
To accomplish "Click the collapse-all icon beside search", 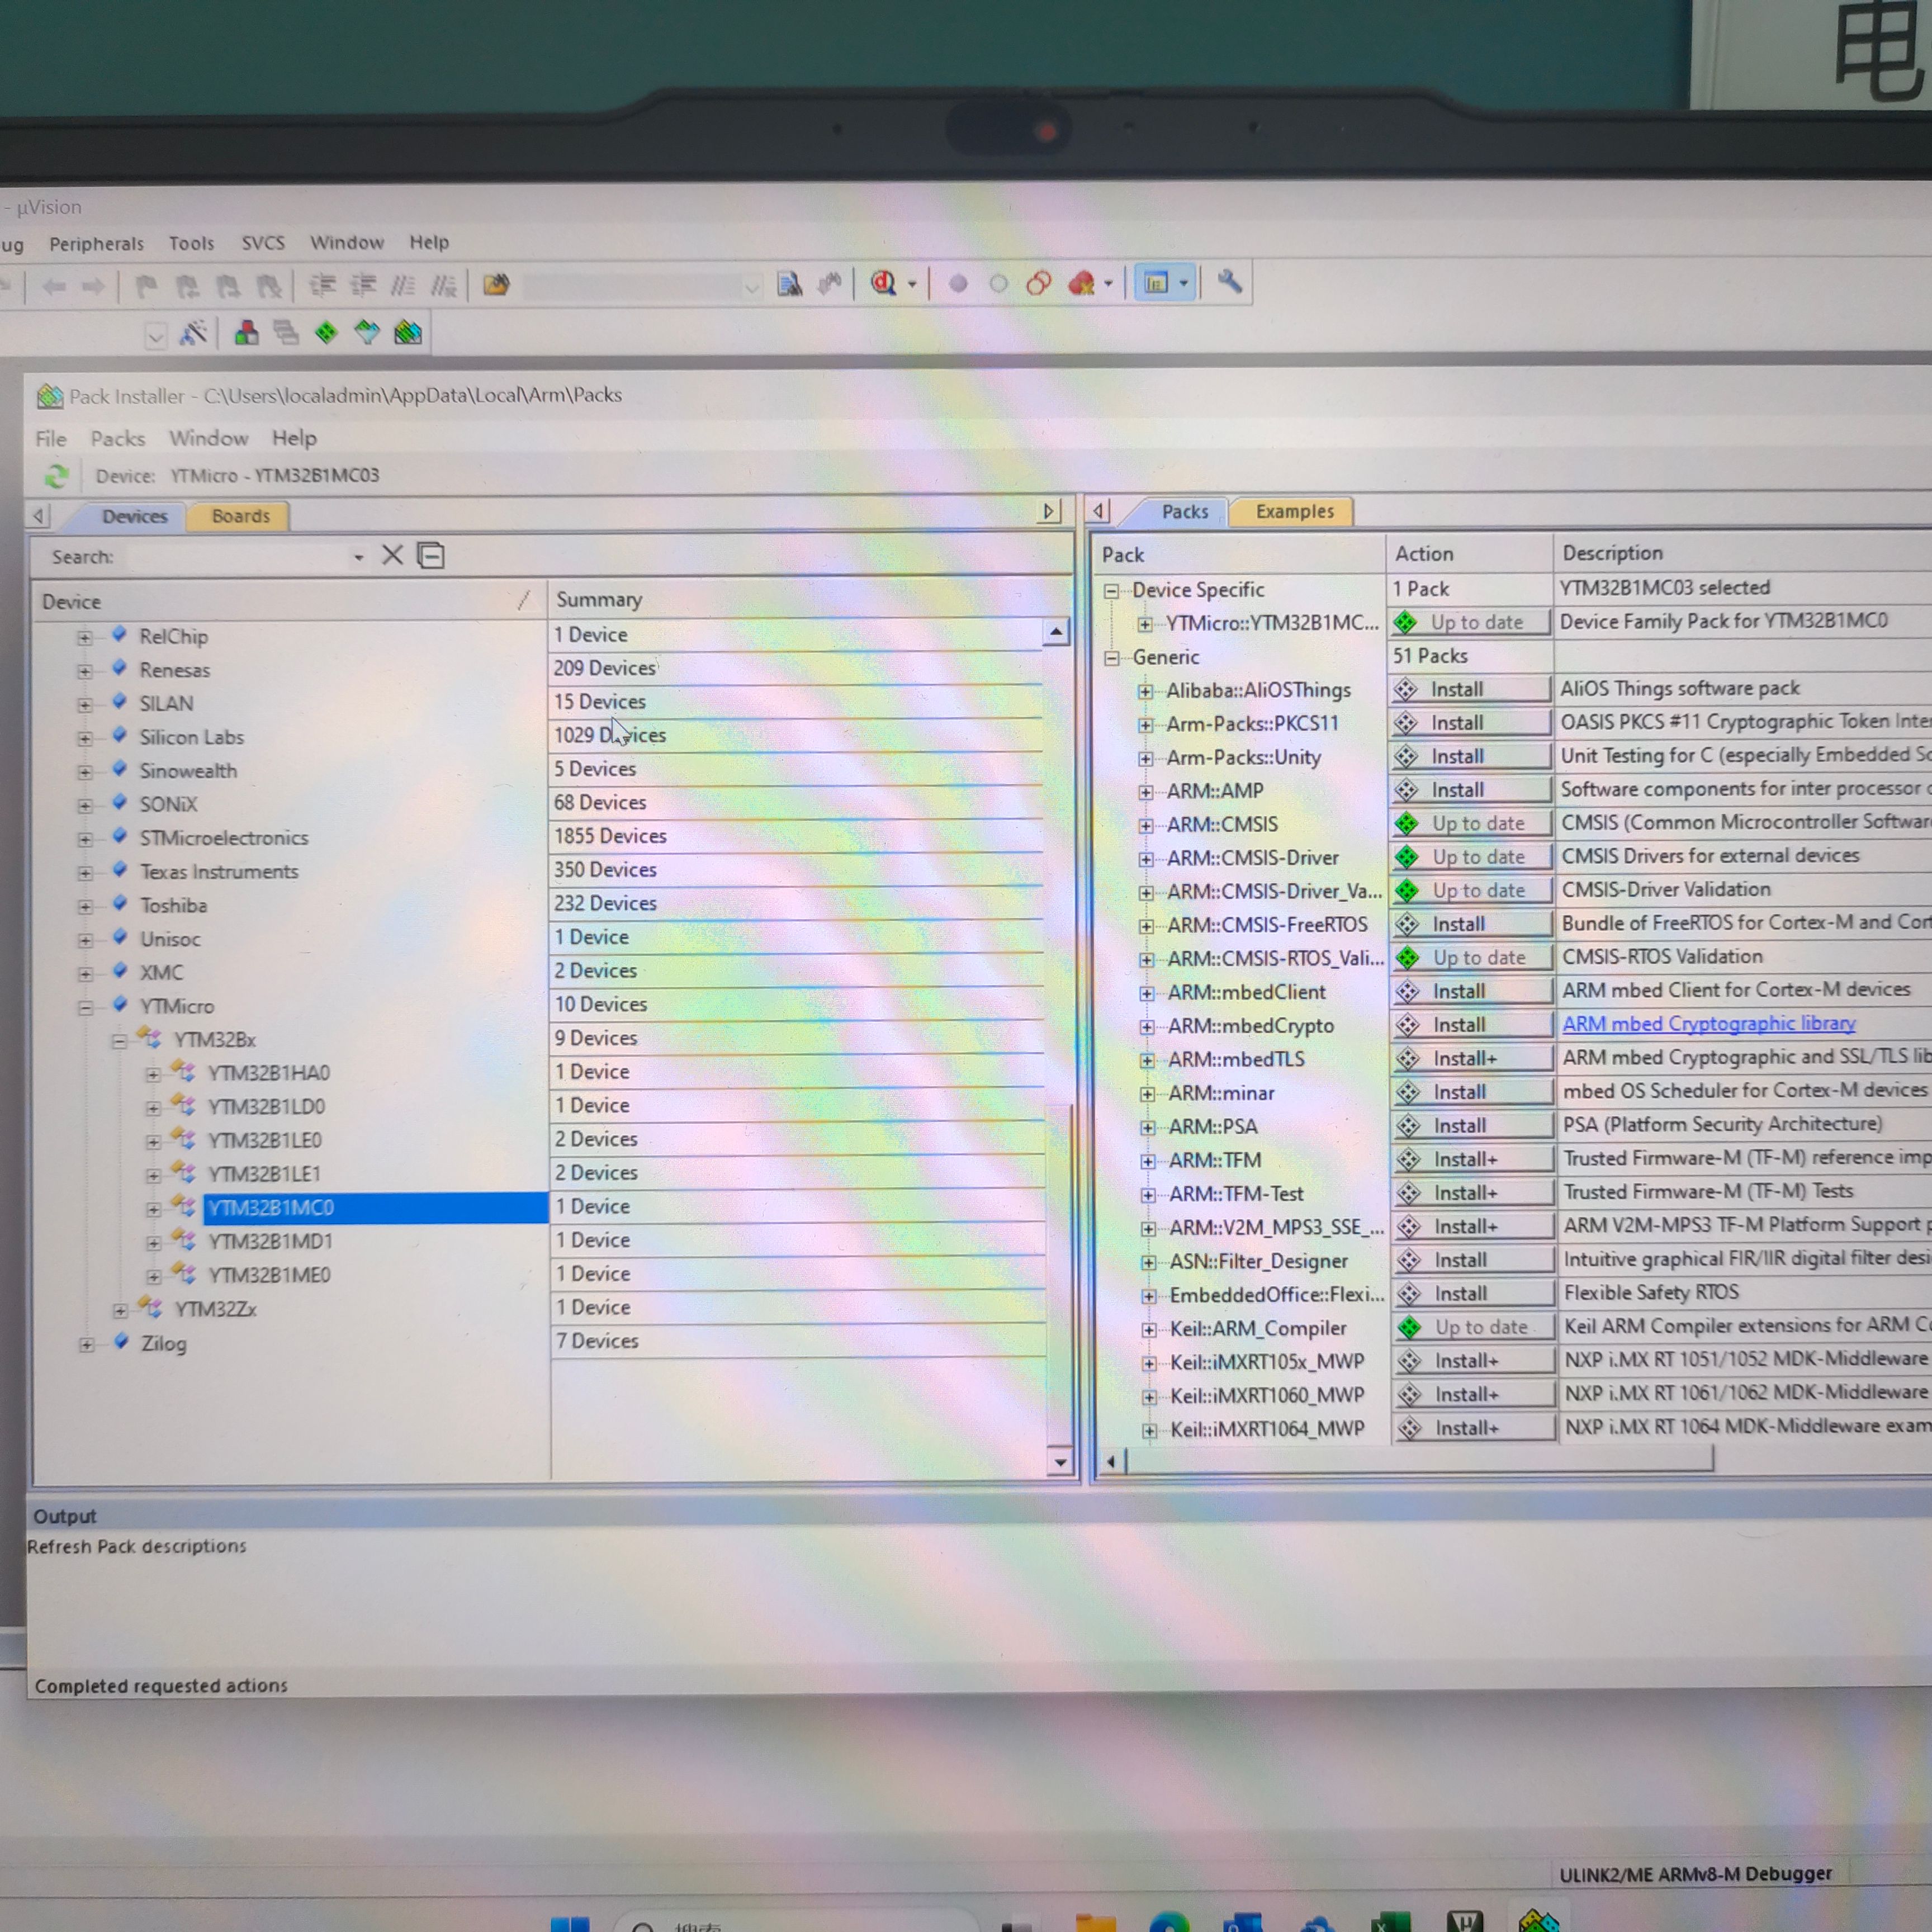I will (431, 555).
